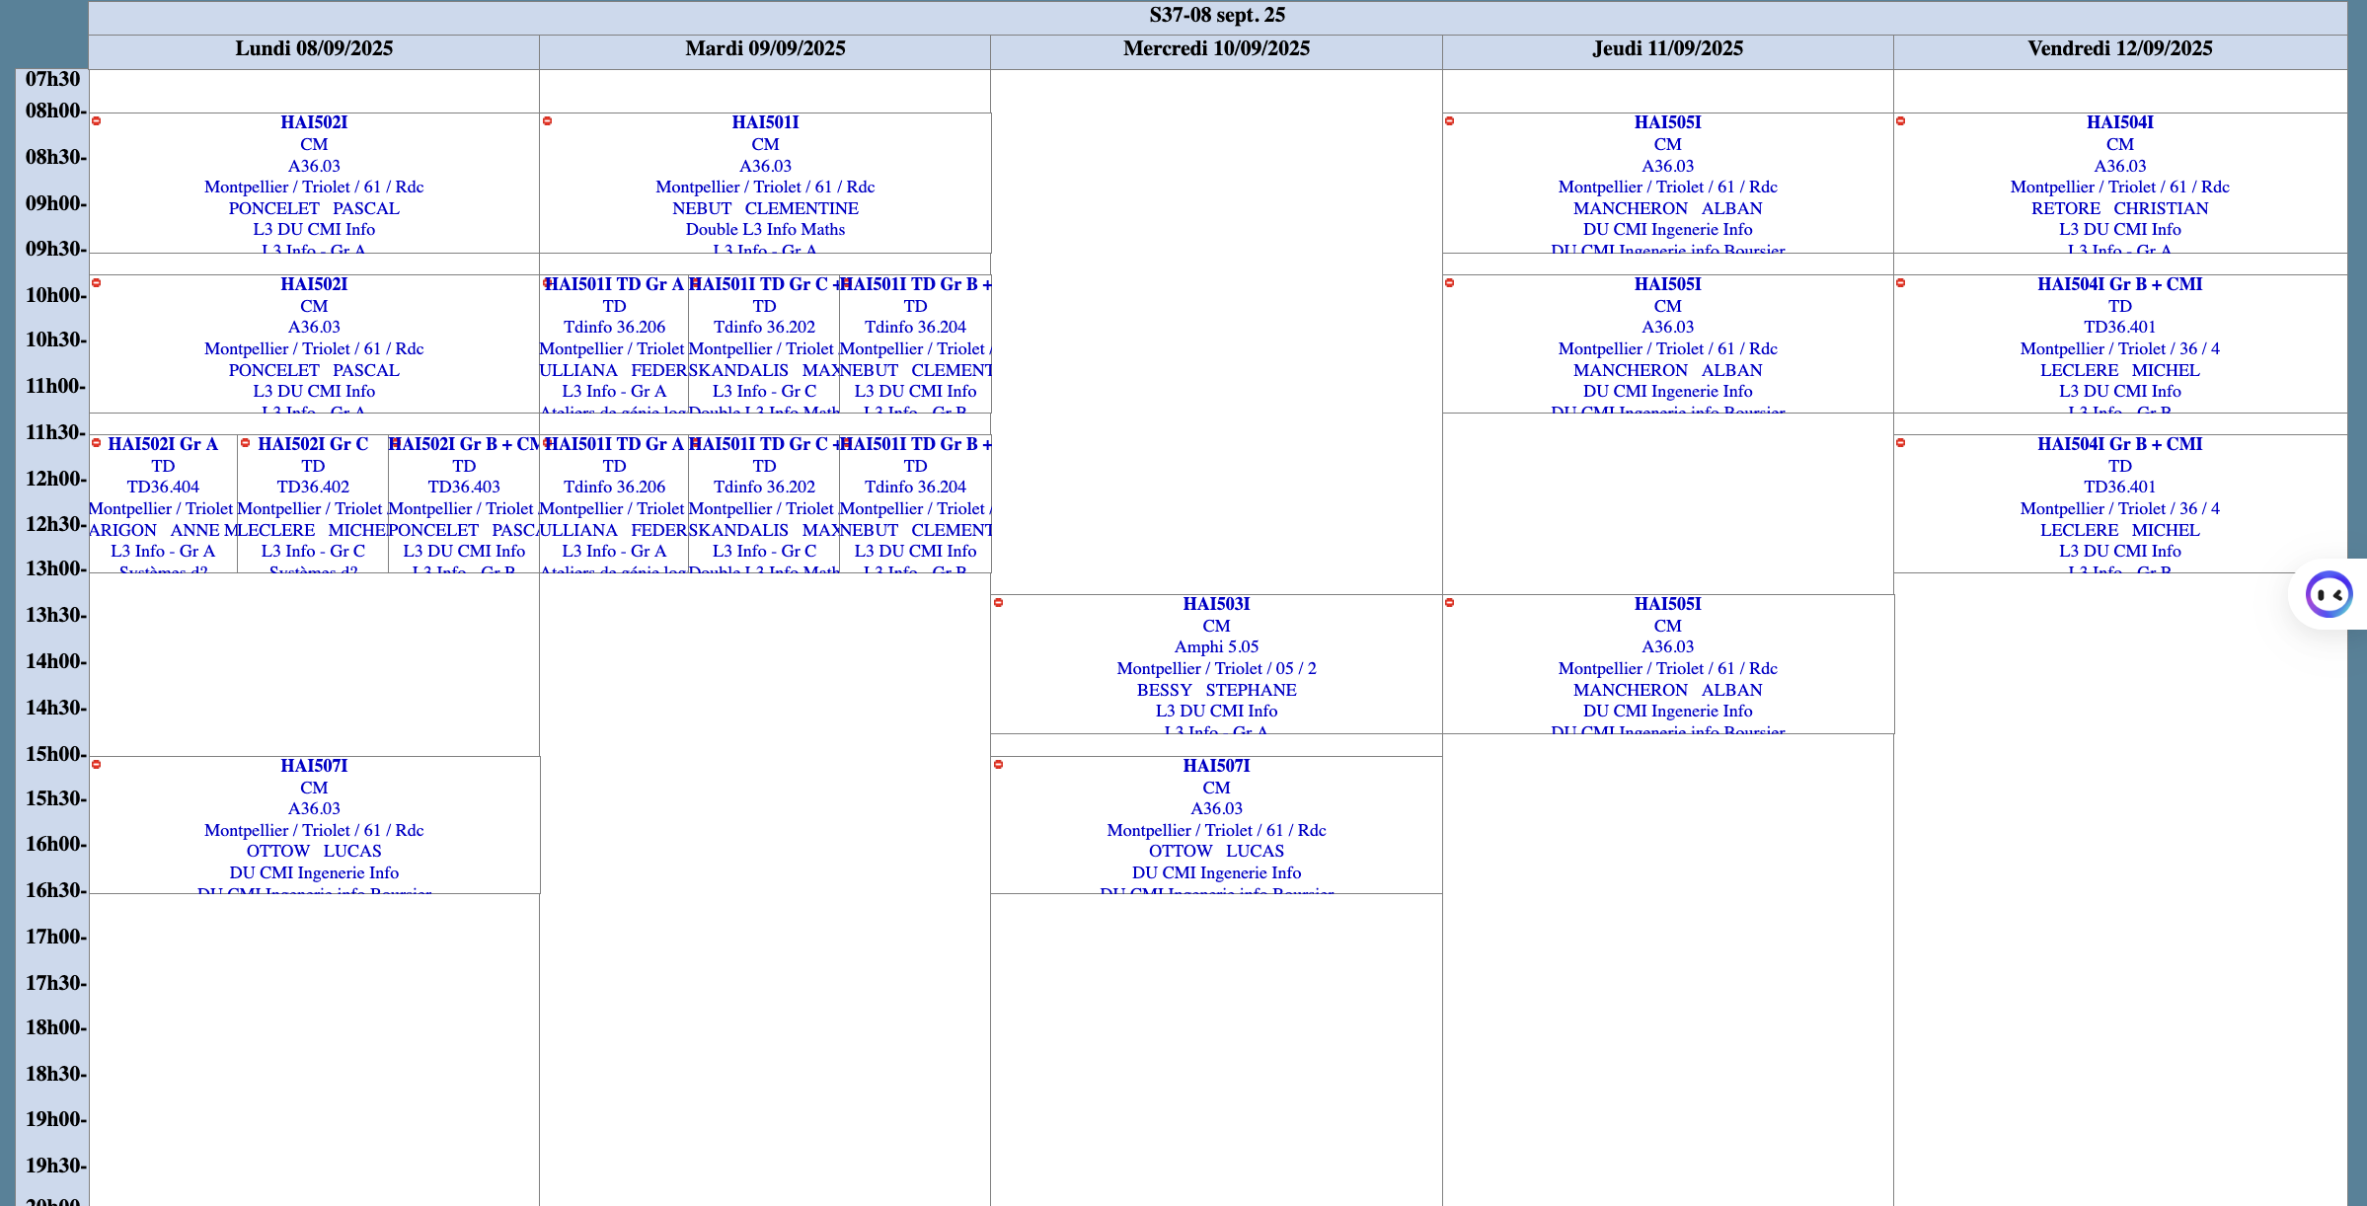Click LECLERE MICHEL in Friday 10h00 TD
The height and width of the screenshot is (1206, 2367).
(x=2120, y=371)
